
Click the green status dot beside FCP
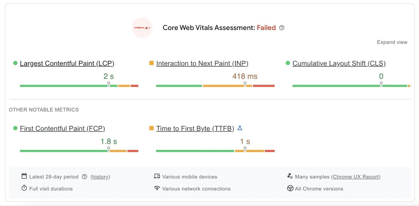pyautogui.click(x=15, y=128)
